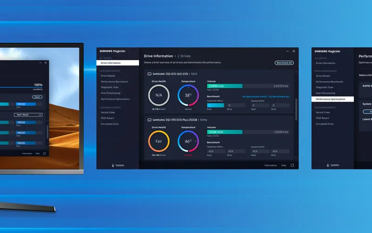Viewport: 372px width, 233px height.
Task: Click drive icon beside SAMSUNG SSD 870 QVO
Action: coord(149,74)
